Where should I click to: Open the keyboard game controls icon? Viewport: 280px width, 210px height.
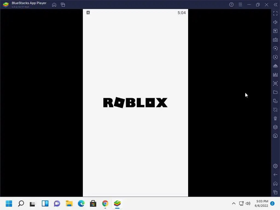click(x=275, y=40)
